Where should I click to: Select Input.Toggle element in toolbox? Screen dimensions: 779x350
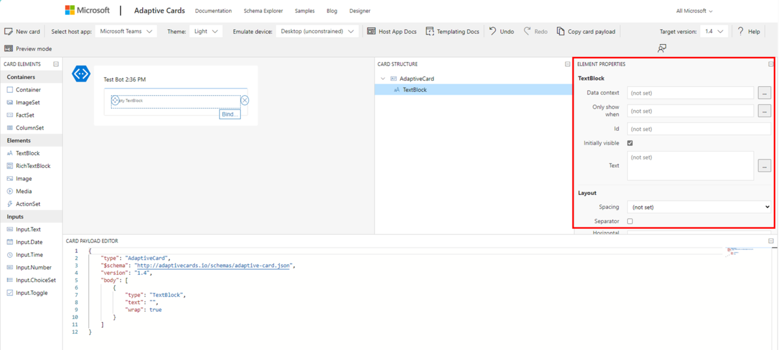(31, 293)
